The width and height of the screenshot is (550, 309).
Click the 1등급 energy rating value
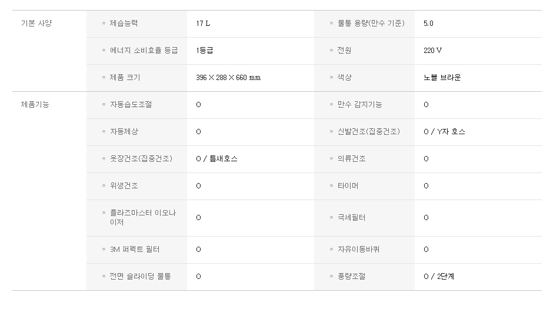205,51
